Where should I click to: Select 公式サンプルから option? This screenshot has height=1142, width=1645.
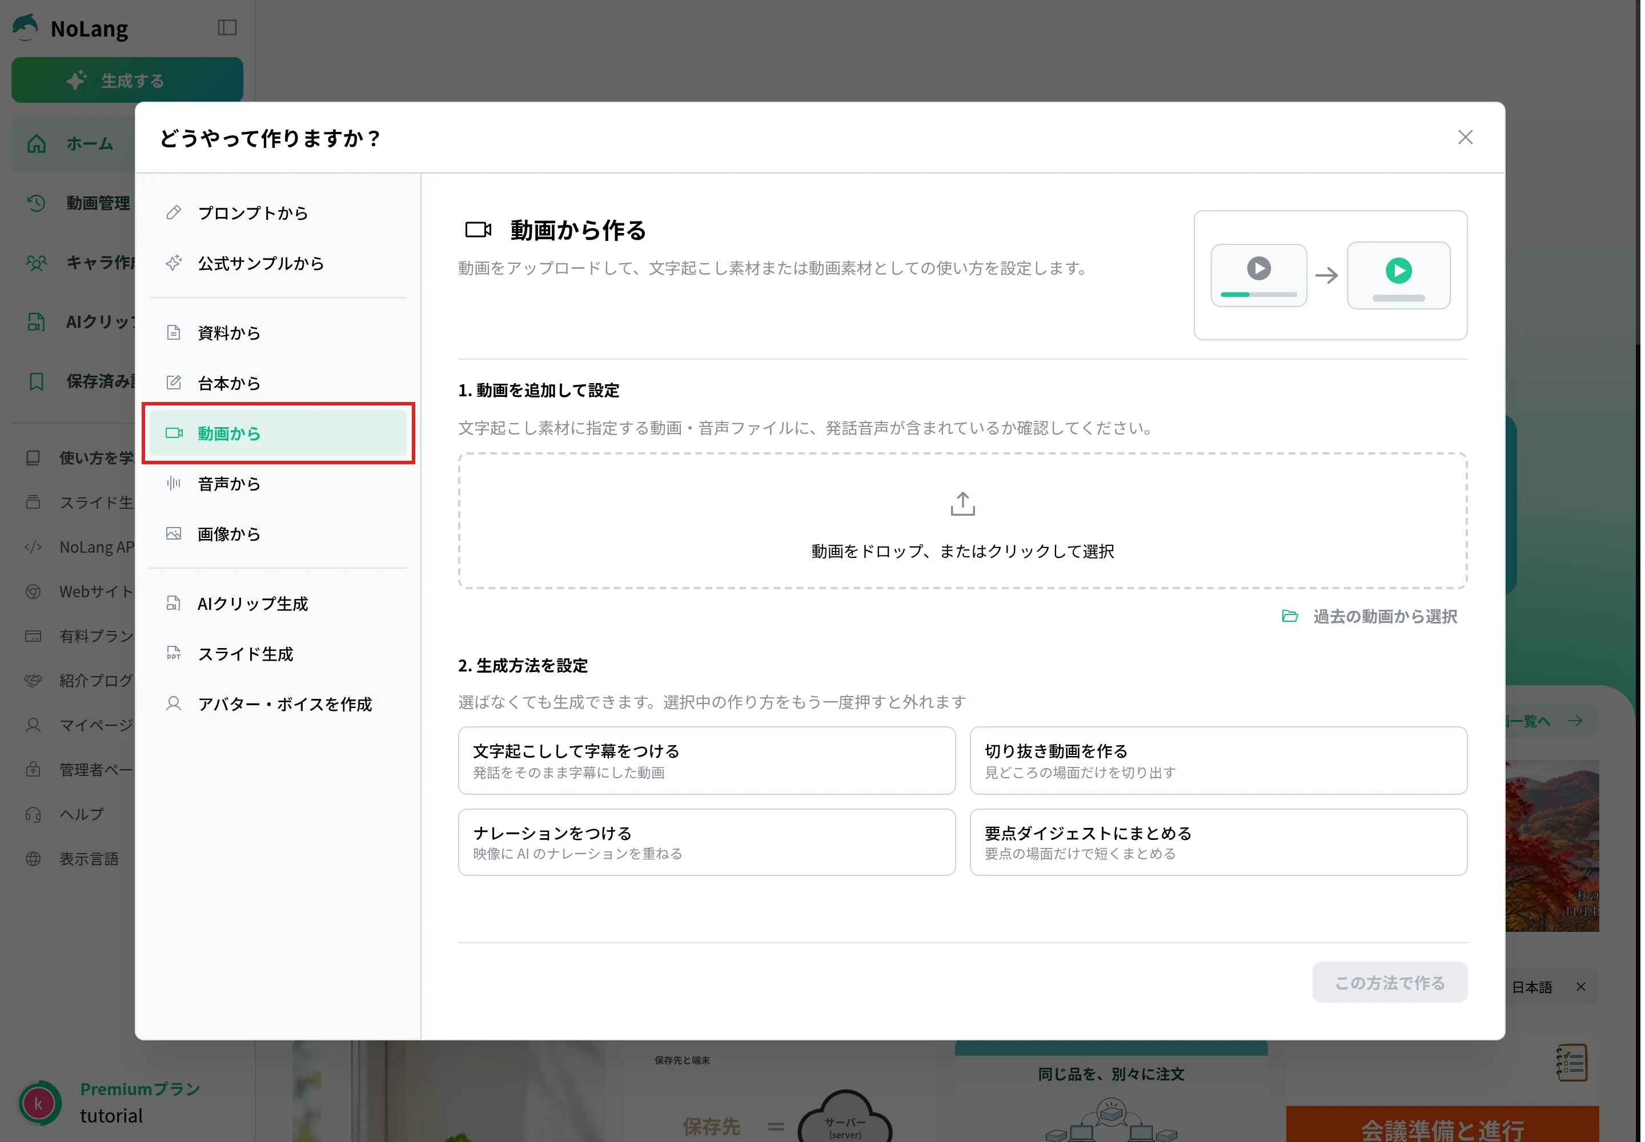278,263
